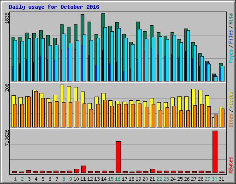Click day label 9 on the x-axis
The image size is (236, 184).
pyautogui.click(x=71, y=179)
